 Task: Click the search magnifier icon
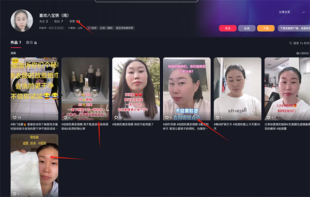click(290, 43)
